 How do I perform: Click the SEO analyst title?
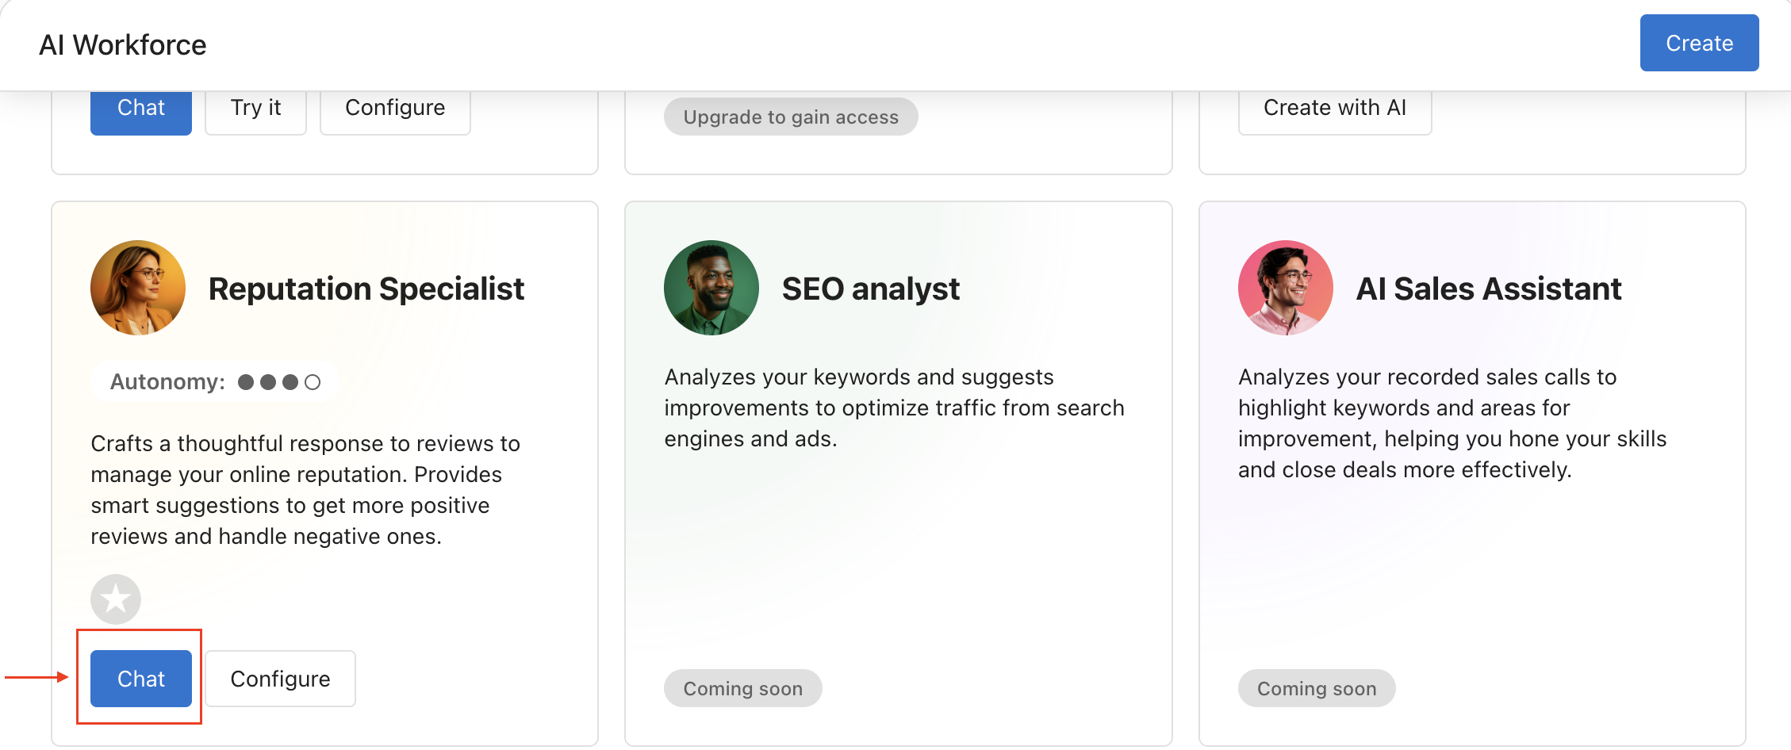(871, 289)
